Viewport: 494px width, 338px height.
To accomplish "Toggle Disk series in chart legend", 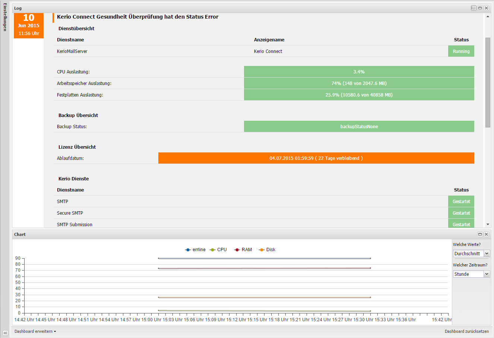I will (x=267, y=250).
